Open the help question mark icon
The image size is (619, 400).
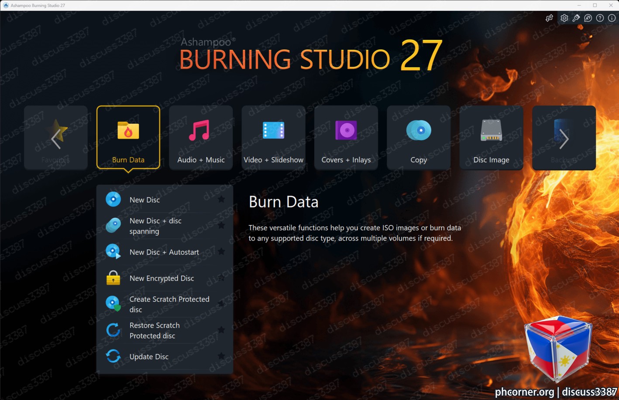point(600,18)
